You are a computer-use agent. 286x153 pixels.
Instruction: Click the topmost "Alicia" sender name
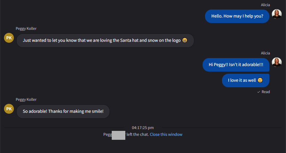[x=265, y=5]
